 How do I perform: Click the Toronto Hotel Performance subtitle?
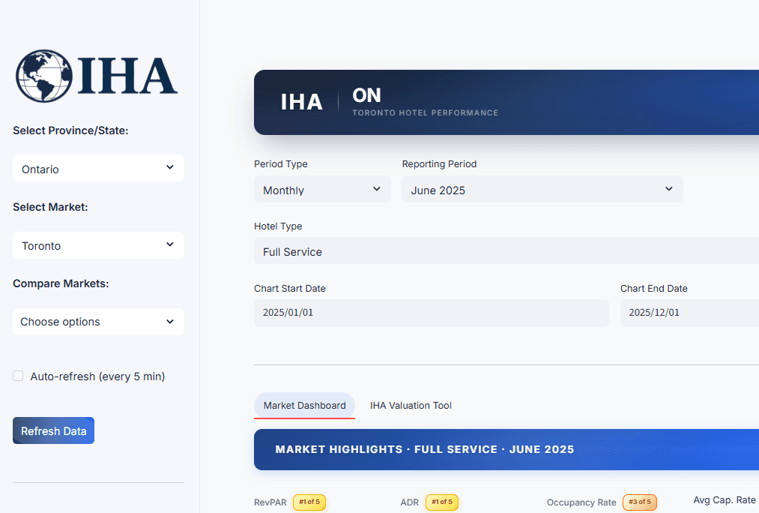click(425, 113)
